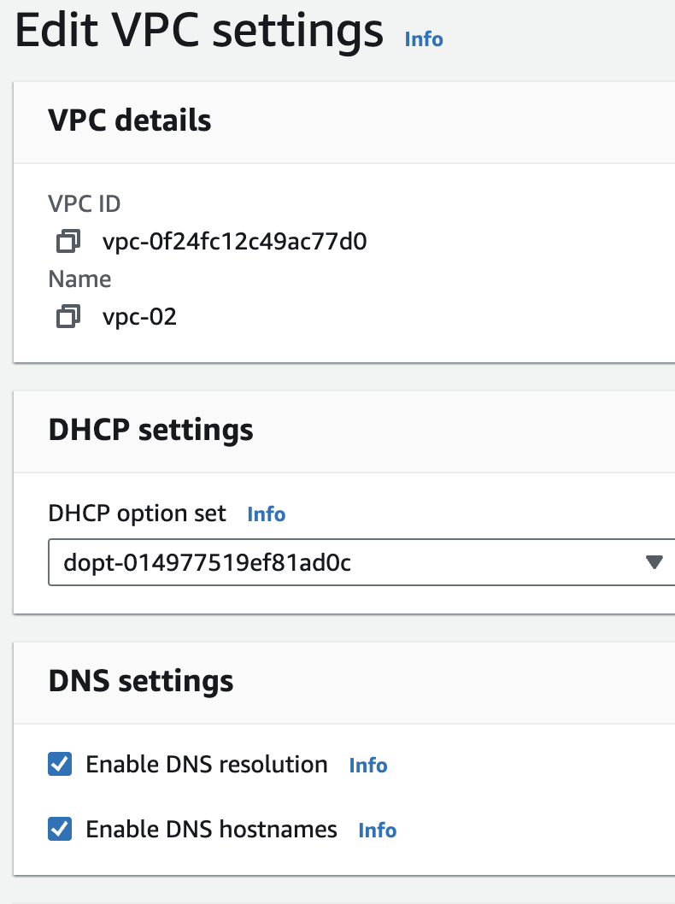675x904 pixels.
Task: Click the VPC details panel heading
Action: [x=130, y=120]
